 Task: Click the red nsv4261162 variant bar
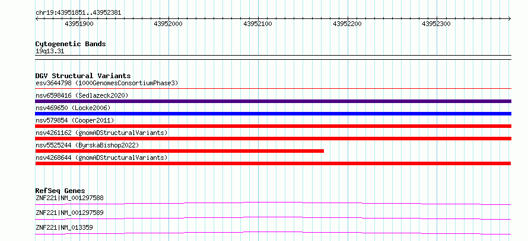tap(273, 139)
